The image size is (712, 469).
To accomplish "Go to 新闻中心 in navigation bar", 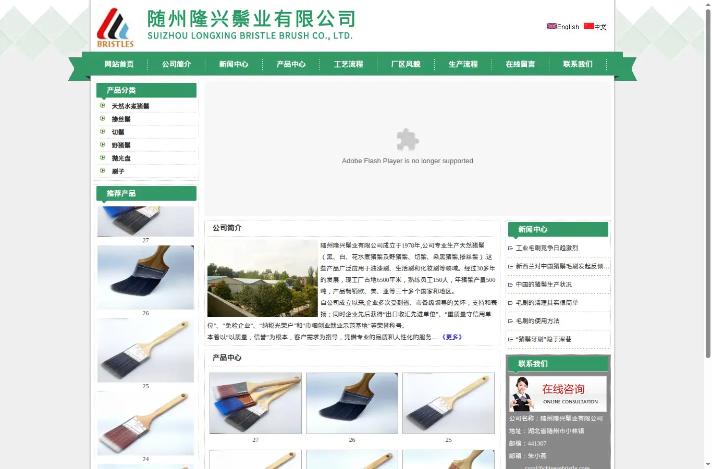I will pos(234,64).
